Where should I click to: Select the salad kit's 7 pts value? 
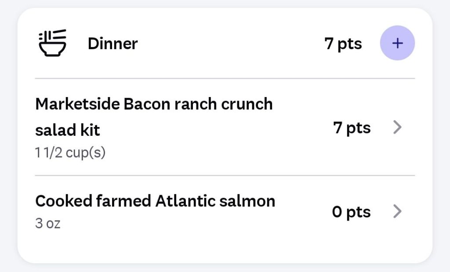(x=352, y=128)
